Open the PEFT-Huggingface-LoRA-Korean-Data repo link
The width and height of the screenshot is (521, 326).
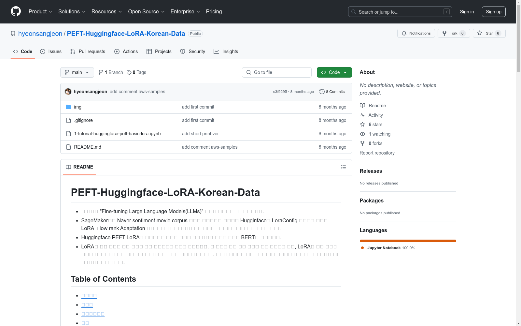click(x=126, y=34)
